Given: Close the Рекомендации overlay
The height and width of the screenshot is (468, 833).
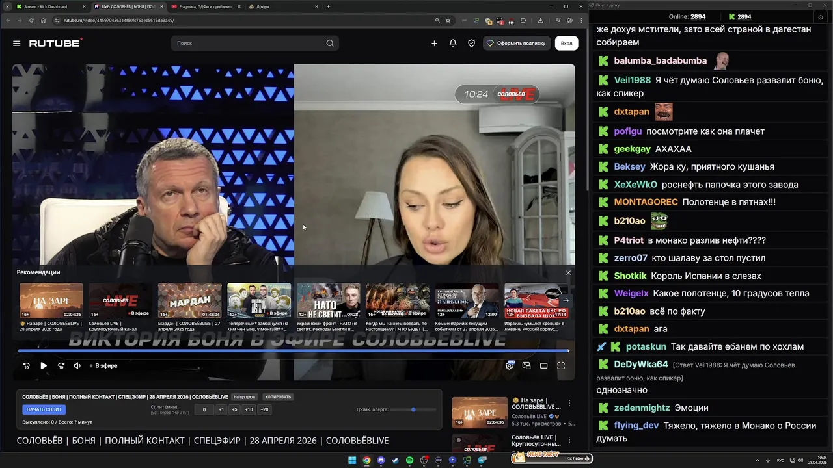Looking at the screenshot, I should (568, 272).
